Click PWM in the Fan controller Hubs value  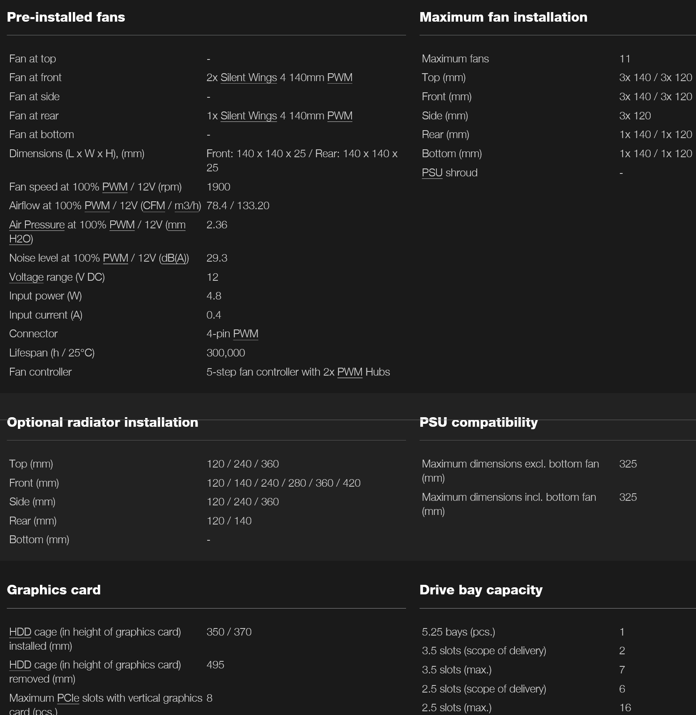point(349,372)
